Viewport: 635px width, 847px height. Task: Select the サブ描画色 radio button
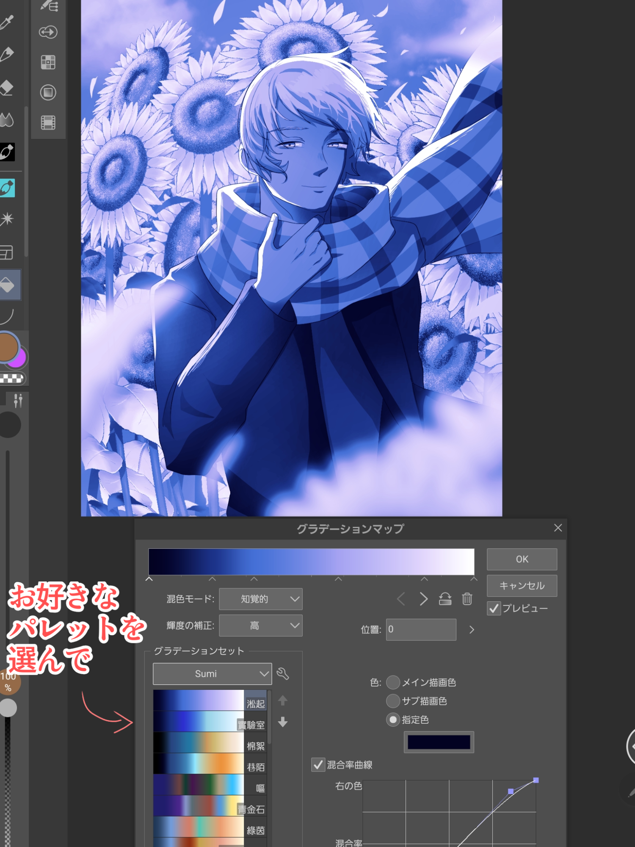click(393, 701)
